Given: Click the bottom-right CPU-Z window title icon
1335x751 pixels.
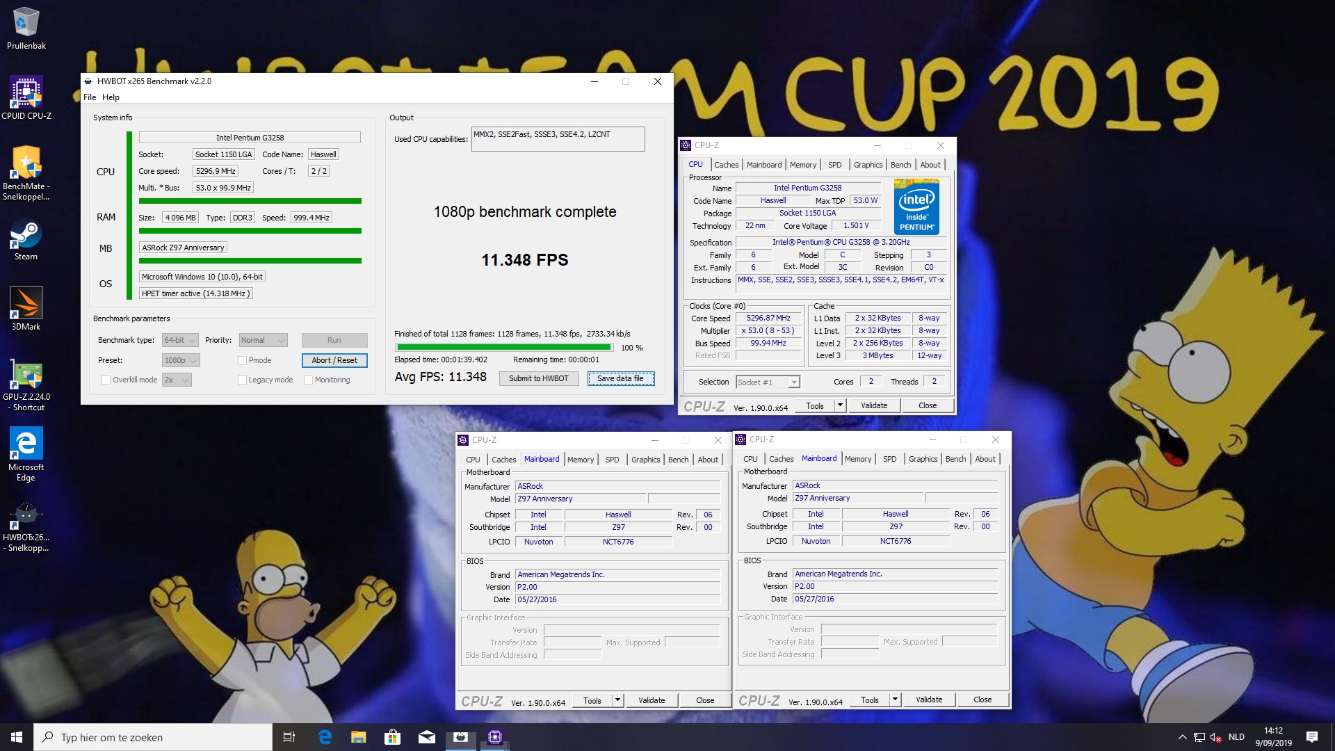Looking at the screenshot, I should point(741,439).
